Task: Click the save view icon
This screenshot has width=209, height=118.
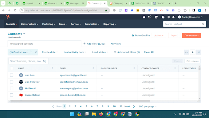Action: click(x=199, y=52)
